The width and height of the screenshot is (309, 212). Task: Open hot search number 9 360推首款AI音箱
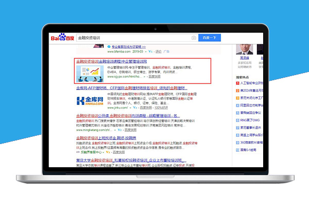pos(251,143)
